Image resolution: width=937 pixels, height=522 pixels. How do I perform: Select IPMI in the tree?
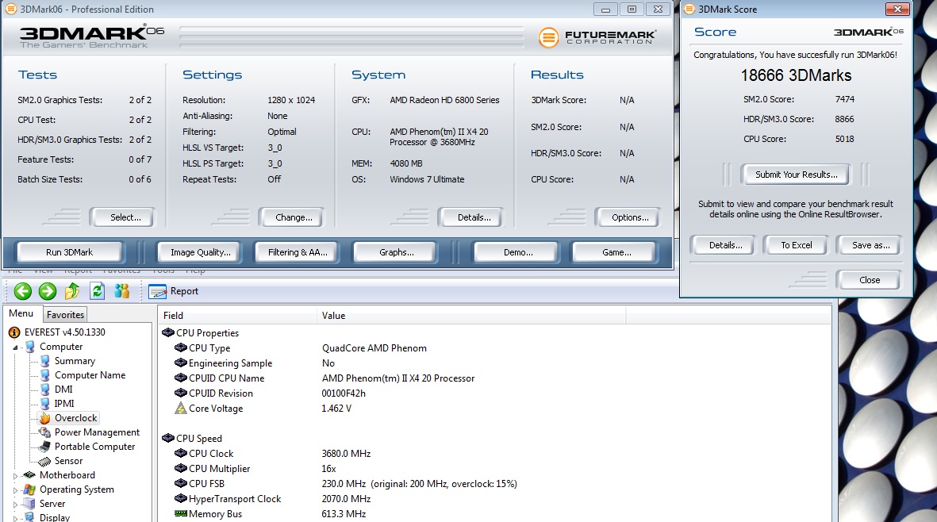[x=57, y=404]
